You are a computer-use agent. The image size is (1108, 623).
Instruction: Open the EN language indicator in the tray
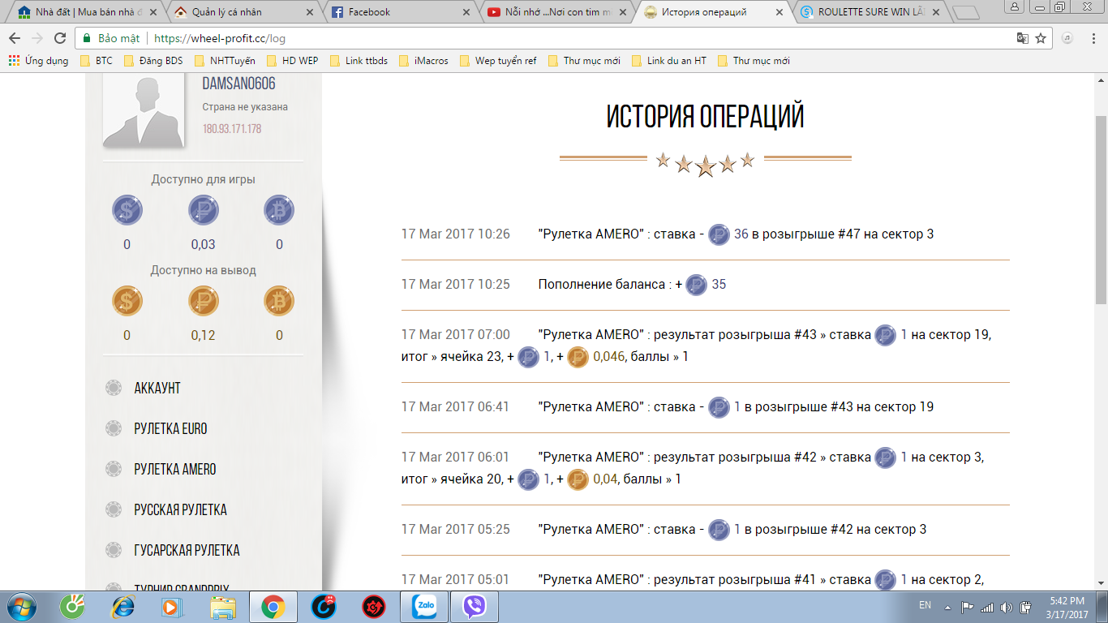(x=925, y=605)
